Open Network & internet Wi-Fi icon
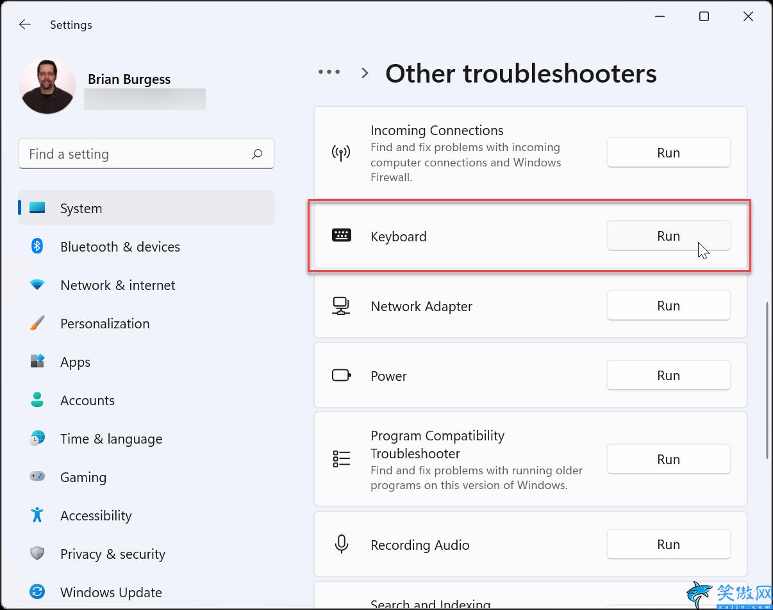This screenshot has width=773, height=610. [37, 285]
